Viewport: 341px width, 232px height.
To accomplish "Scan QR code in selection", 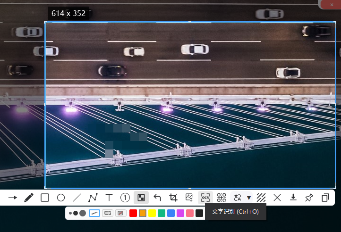I will click(x=222, y=198).
